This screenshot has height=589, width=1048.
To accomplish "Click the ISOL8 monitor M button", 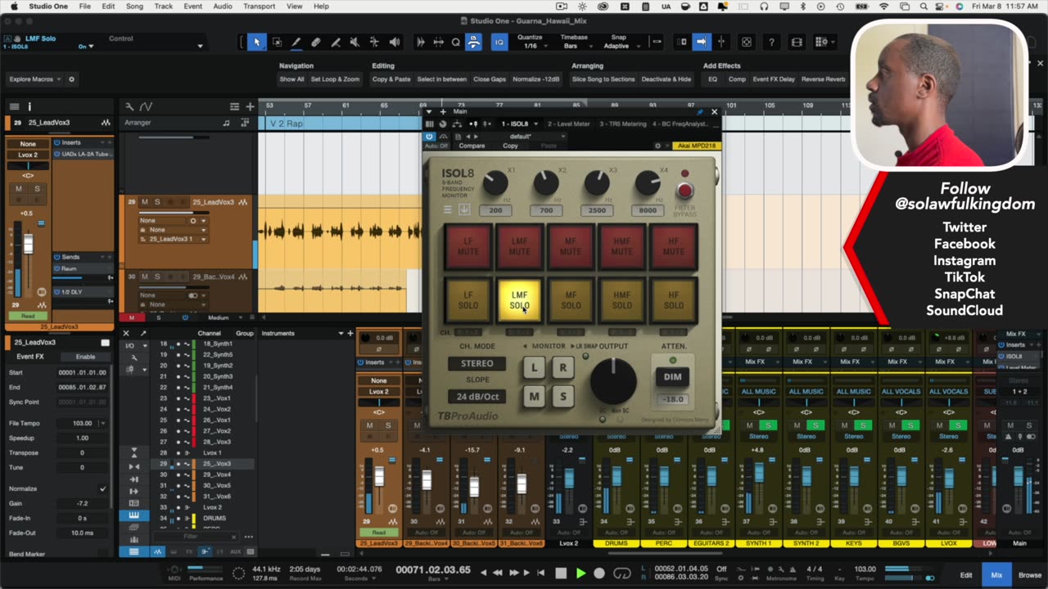I will (x=534, y=397).
